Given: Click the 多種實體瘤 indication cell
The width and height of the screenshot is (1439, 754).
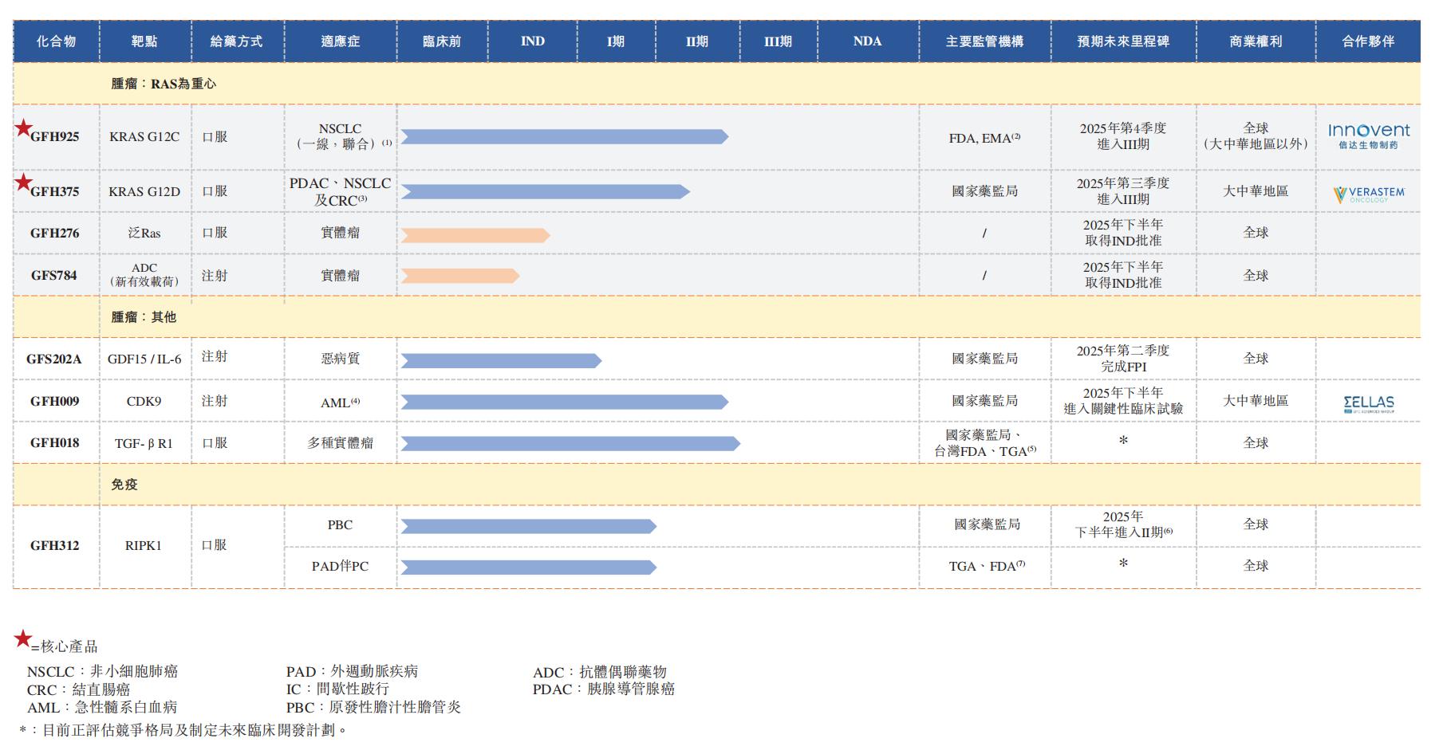Looking at the screenshot, I should click(x=341, y=443).
